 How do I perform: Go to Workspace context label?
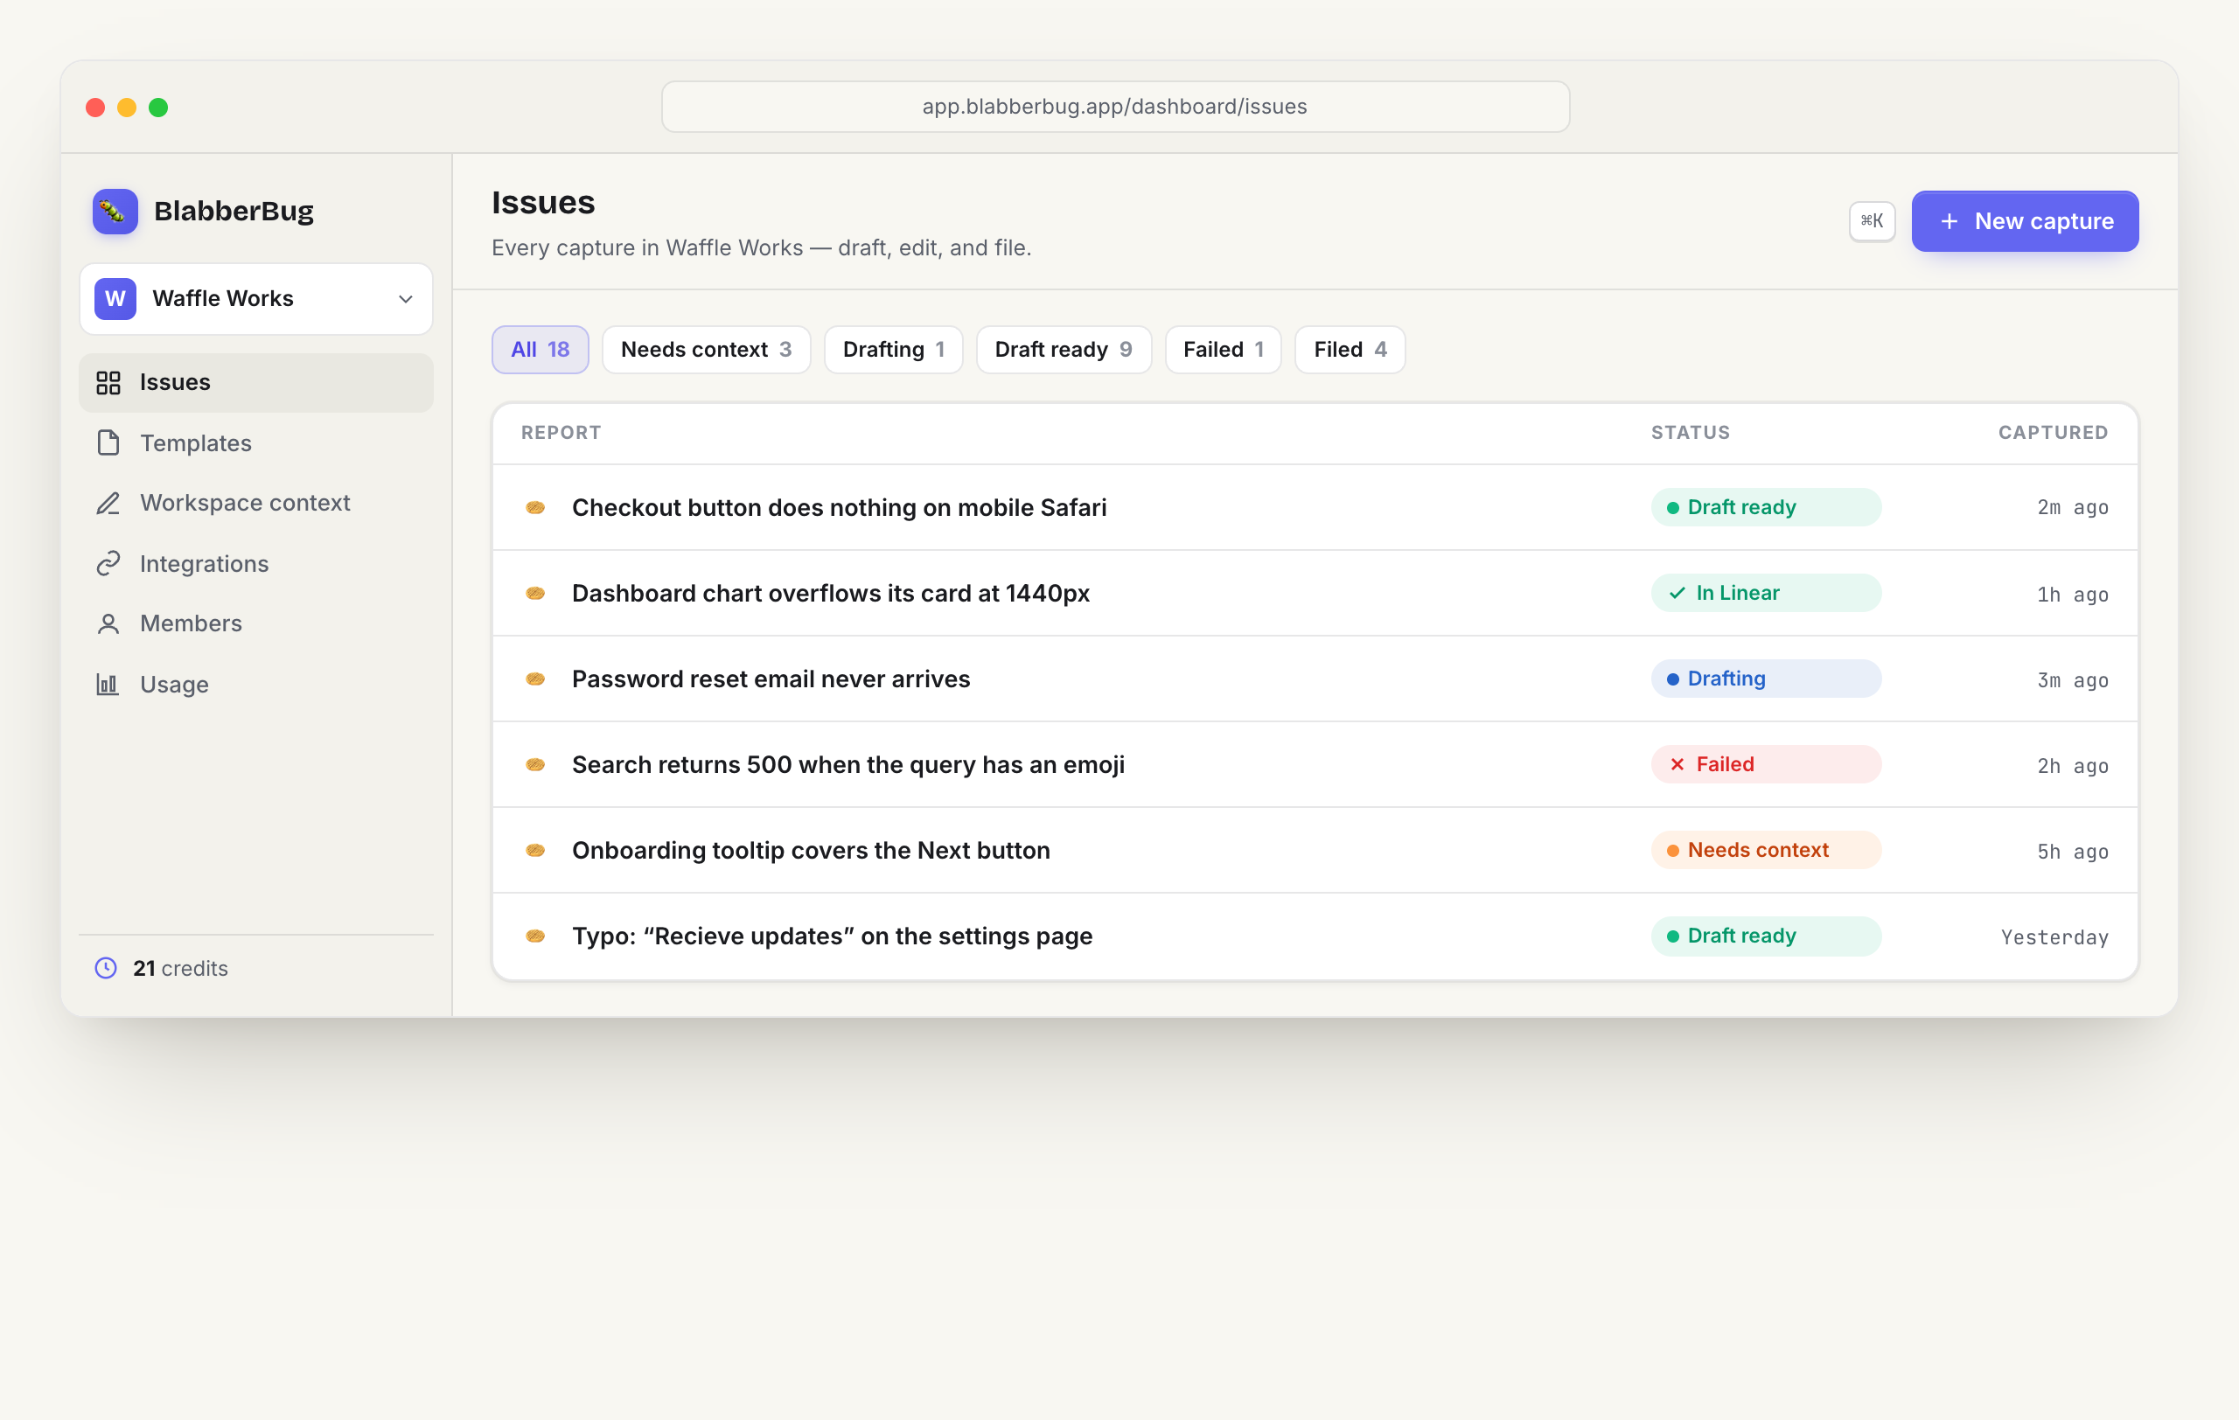246,503
